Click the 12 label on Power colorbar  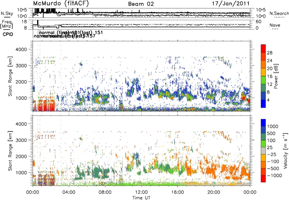pos(269,84)
